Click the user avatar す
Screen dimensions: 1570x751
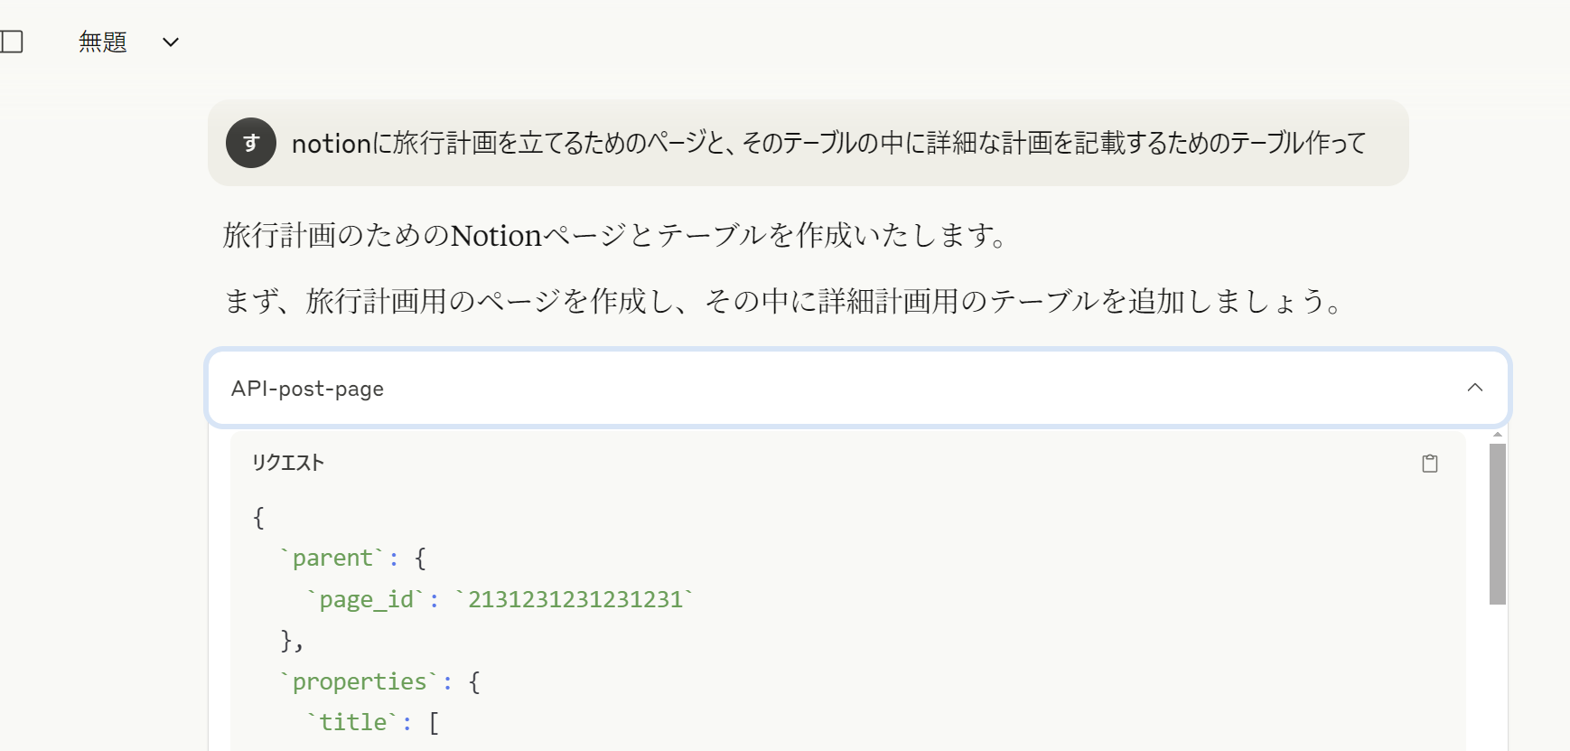click(251, 143)
